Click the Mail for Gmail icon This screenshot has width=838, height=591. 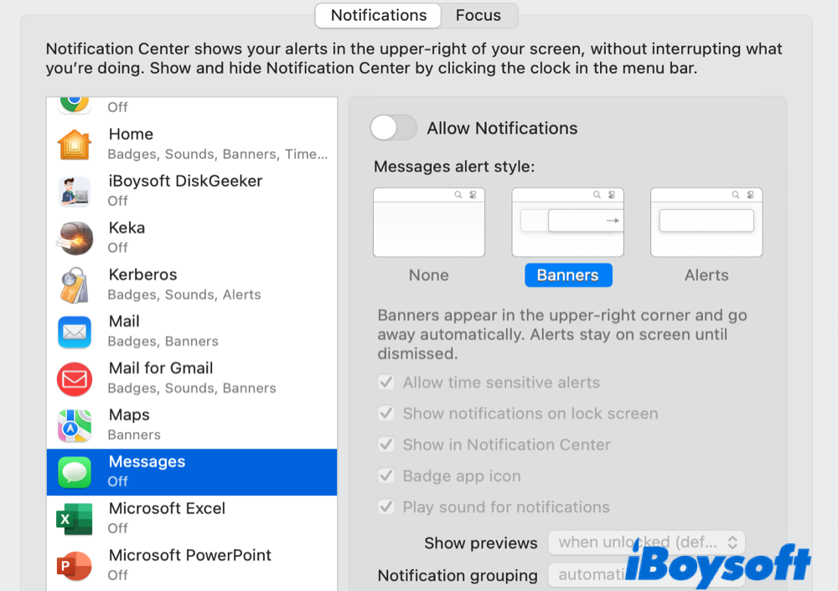point(75,379)
